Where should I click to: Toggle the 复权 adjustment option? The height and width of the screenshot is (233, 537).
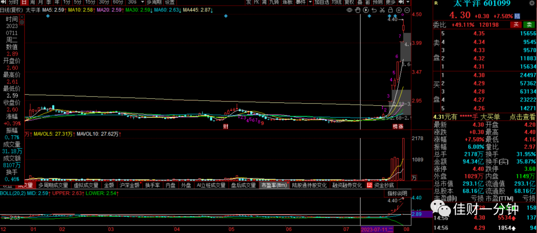tap(349, 2)
